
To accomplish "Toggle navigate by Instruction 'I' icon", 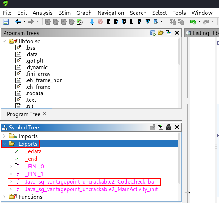I will pos(108,22).
